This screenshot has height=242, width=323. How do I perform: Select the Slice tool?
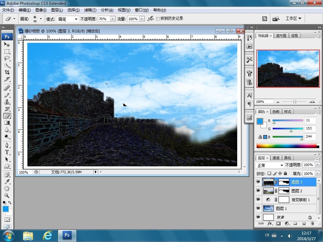click(7, 79)
